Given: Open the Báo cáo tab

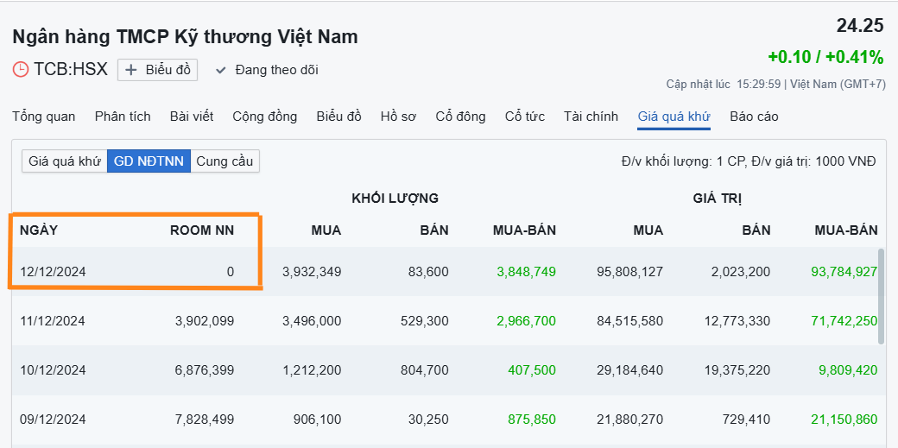Looking at the screenshot, I should click(754, 117).
